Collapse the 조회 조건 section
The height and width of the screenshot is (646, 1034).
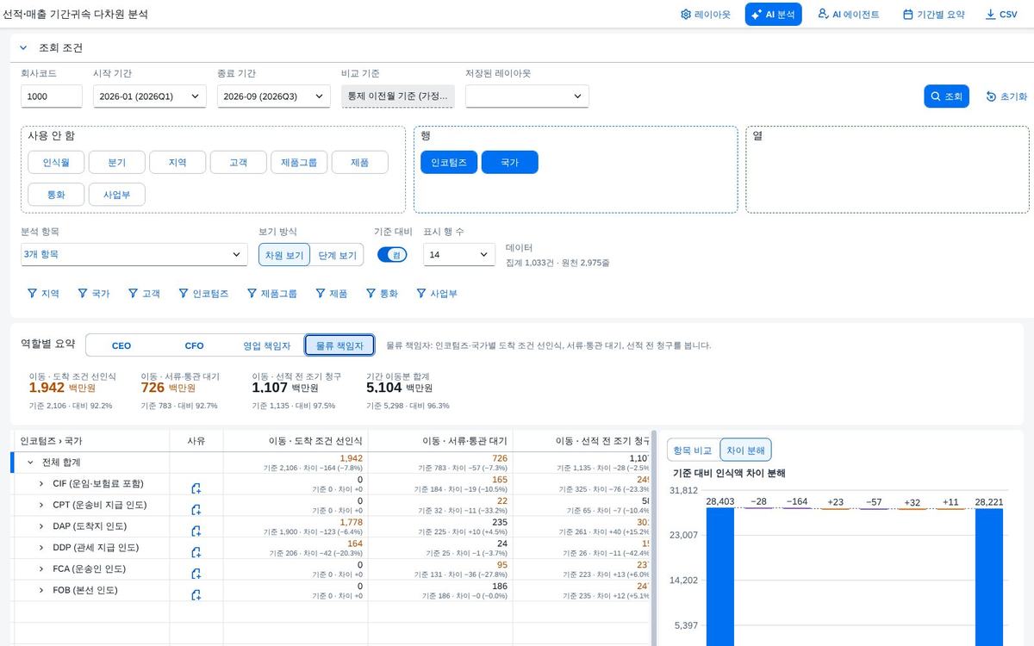point(23,48)
